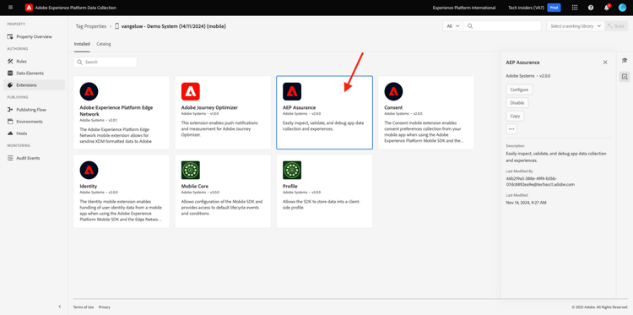Select the Consent extension card title

(393, 108)
